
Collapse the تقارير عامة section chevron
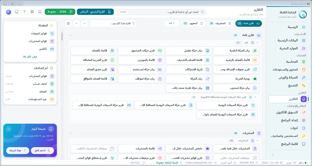point(71,35)
